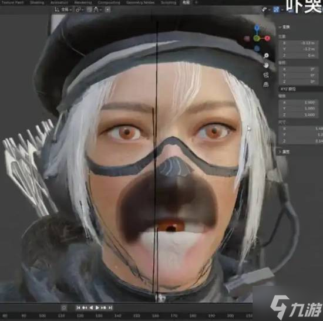Screen dimensions: 323x321
Task: Click the Dimensions X field
Action: pos(301,129)
